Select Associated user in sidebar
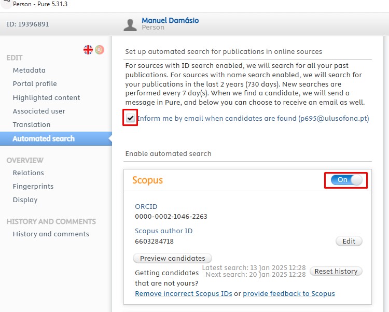Screen dimensions: 389x312 pyautogui.click(x=39, y=111)
